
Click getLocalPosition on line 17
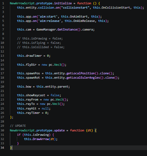click(81, 73)
